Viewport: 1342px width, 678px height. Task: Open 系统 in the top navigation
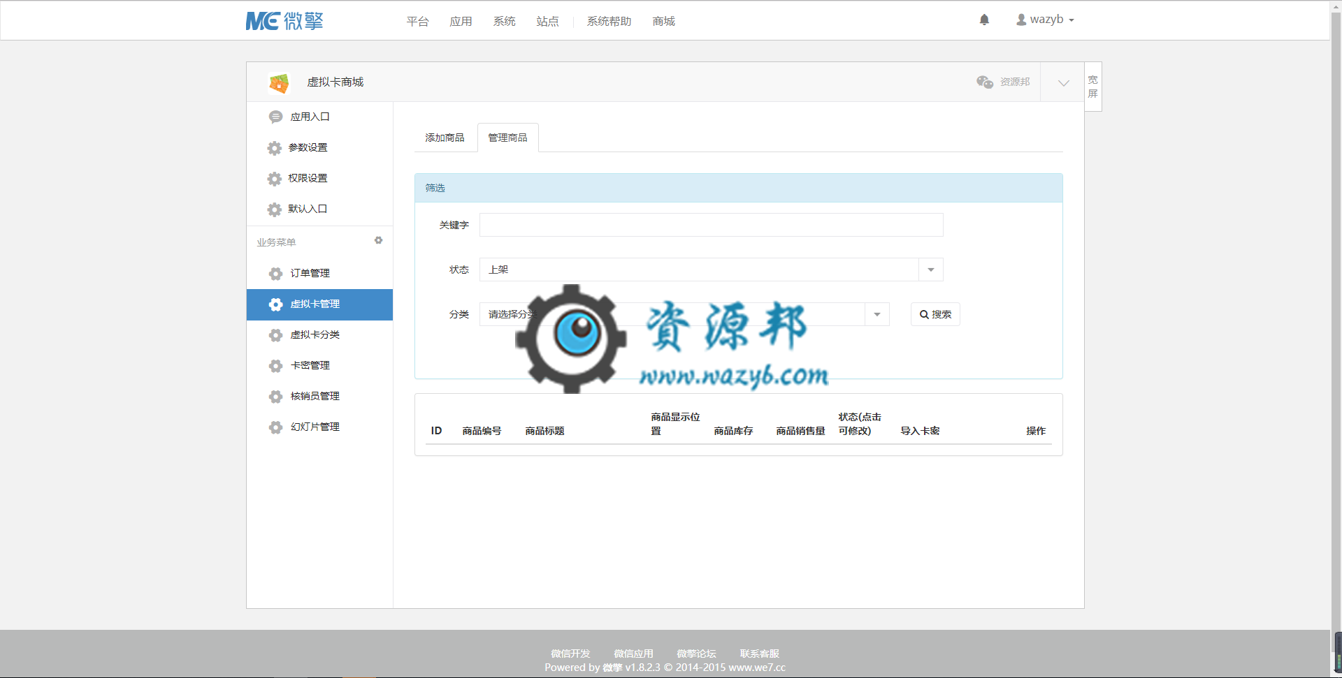point(504,22)
